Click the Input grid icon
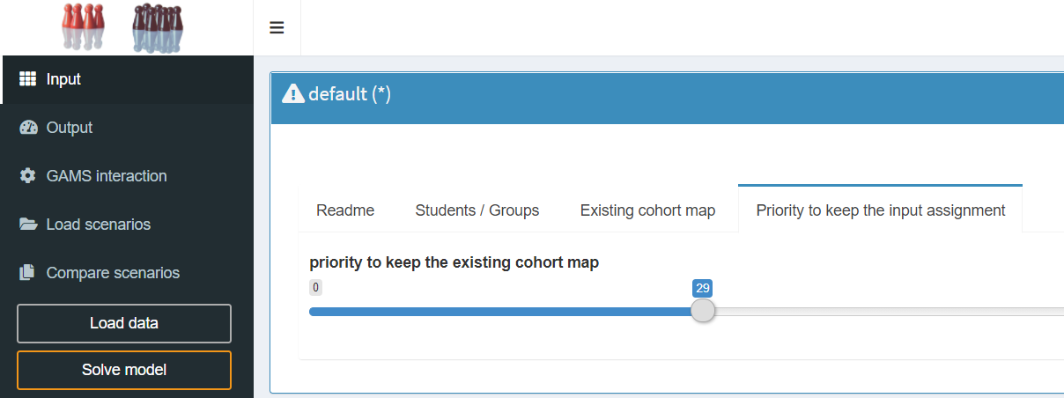The width and height of the screenshot is (1064, 398). 27,79
